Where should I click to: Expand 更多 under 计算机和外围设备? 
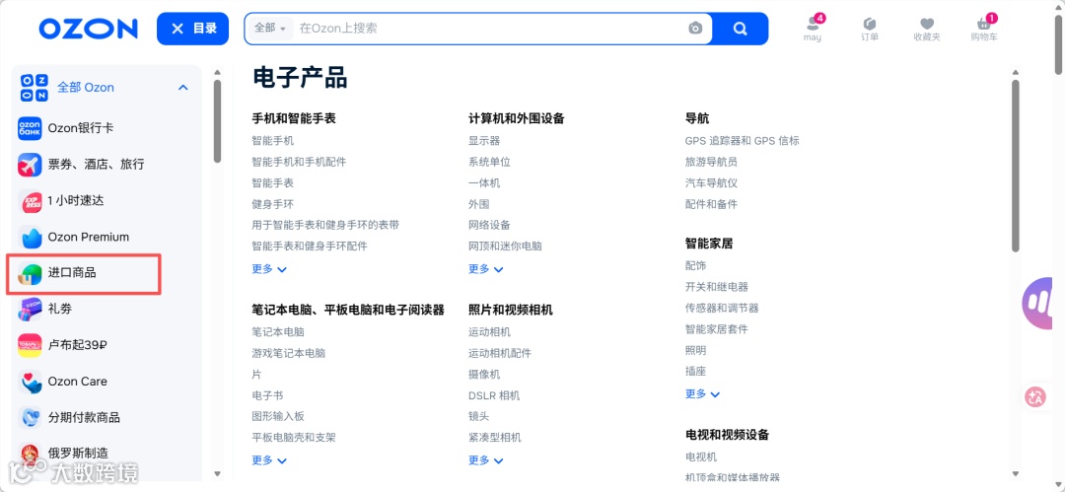pyautogui.click(x=485, y=269)
